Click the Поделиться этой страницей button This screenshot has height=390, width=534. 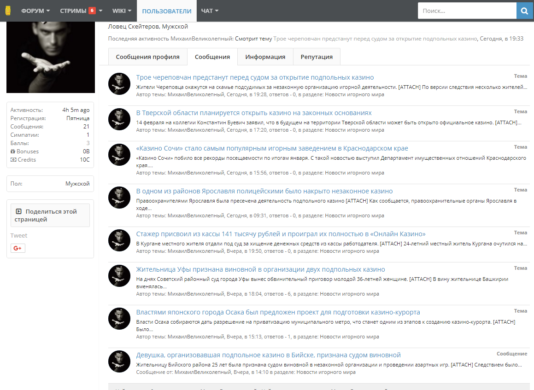pos(50,215)
